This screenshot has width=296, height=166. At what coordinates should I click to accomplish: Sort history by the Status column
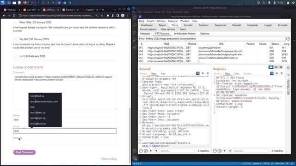(275, 44)
